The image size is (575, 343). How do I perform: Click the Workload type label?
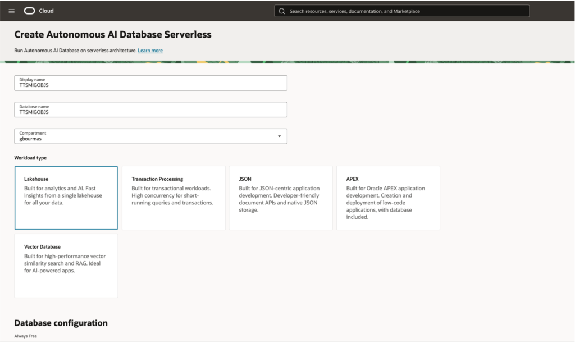click(30, 158)
